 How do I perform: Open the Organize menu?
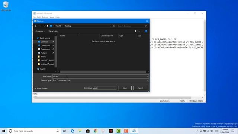(40, 31)
